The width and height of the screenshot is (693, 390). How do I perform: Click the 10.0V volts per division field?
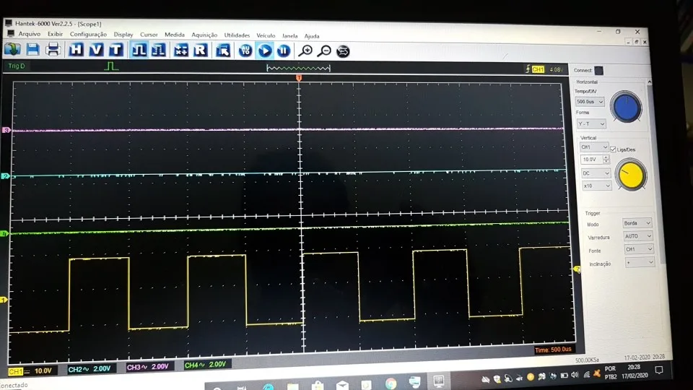[591, 159]
